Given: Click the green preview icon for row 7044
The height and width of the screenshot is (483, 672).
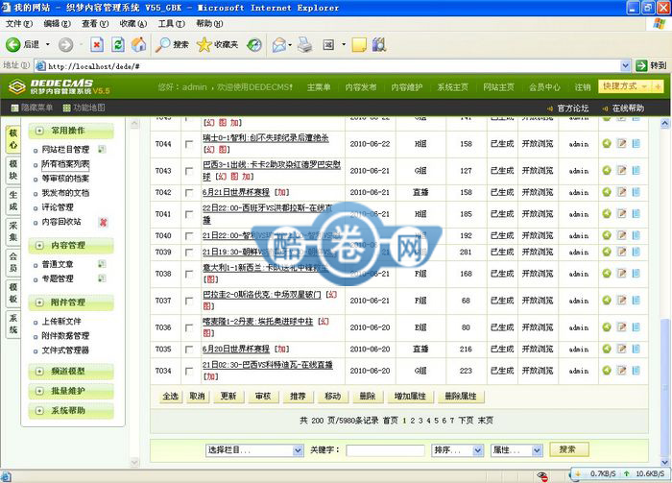Looking at the screenshot, I should (x=607, y=144).
